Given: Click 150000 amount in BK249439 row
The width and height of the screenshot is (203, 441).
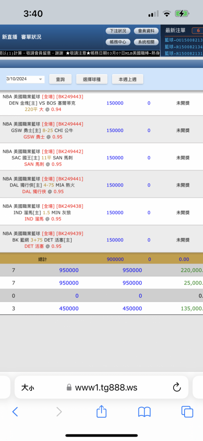Looking at the screenshot, I should point(115,240).
